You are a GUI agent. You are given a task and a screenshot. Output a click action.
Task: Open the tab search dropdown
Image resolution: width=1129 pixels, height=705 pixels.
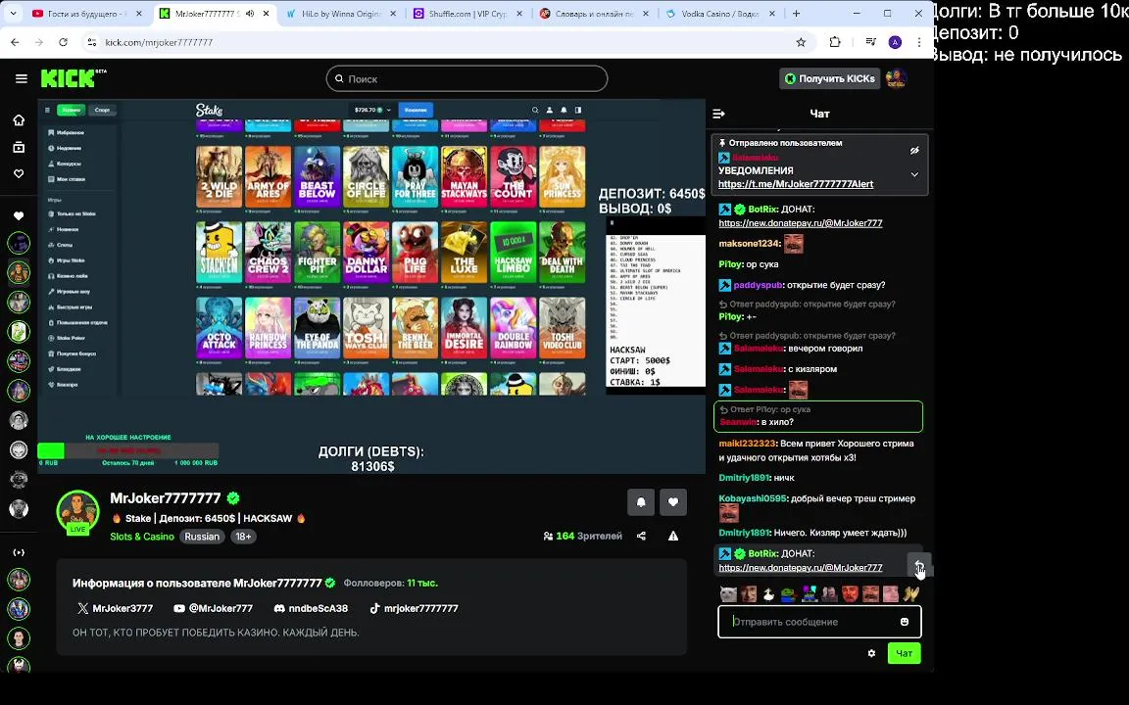coord(13,13)
